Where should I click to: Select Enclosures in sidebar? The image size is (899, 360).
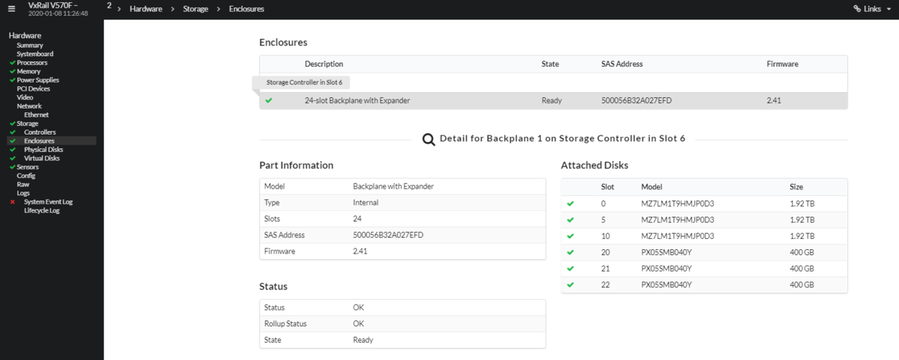(39, 141)
